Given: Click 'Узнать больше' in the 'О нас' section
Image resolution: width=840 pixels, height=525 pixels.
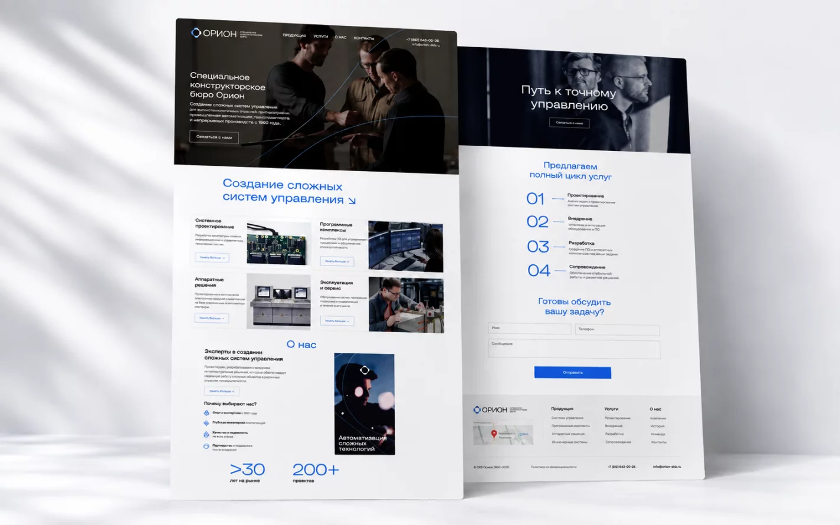Looking at the screenshot, I should tap(222, 391).
